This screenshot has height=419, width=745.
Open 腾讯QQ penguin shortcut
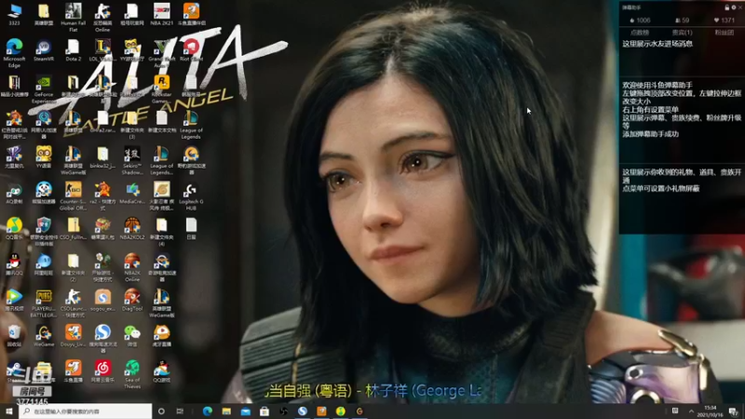tap(14, 264)
